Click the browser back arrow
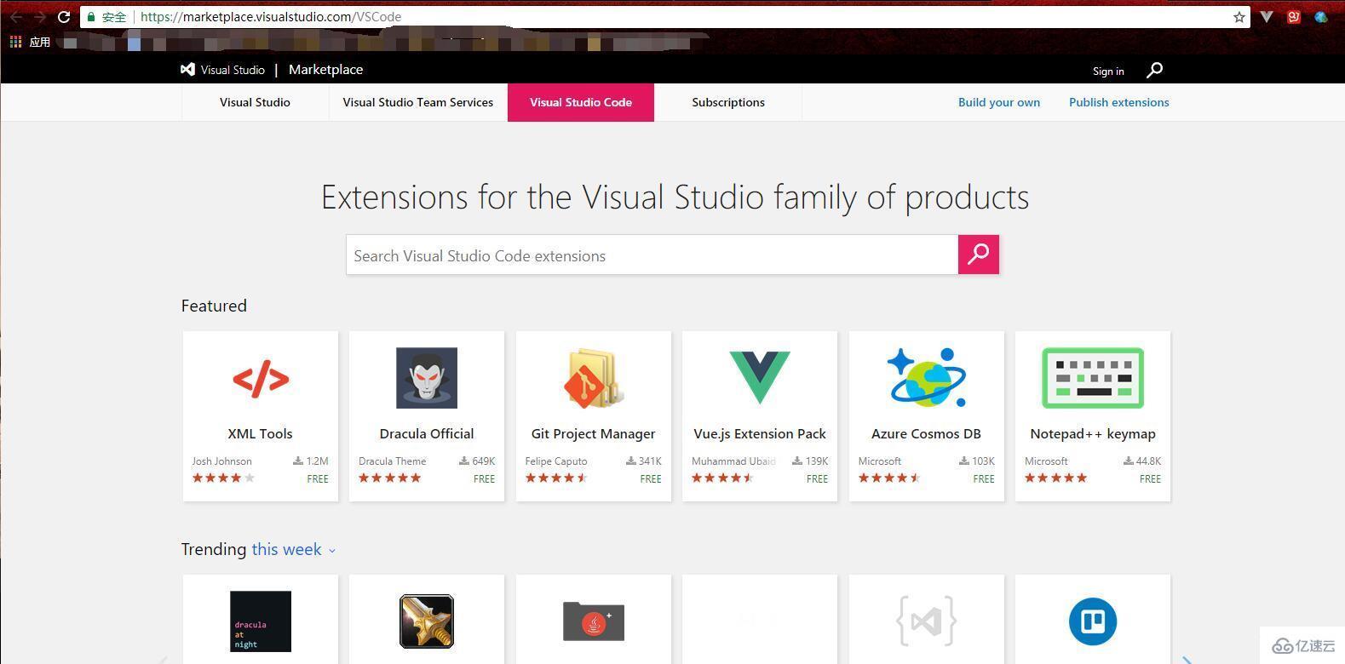 tap(16, 16)
